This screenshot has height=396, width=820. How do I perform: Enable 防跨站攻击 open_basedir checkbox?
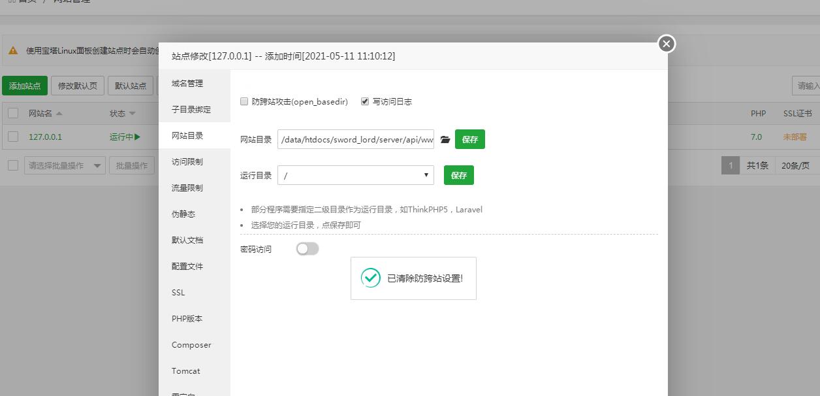click(244, 102)
